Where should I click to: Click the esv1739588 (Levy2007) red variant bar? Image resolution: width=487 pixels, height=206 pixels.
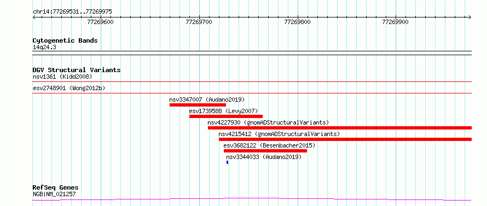pyautogui.click(x=226, y=116)
